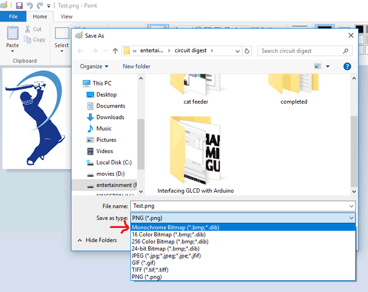Select the Interfacing GLCD with Arduino folder
The height and width of the screenshot is (292, 368).
click(195, 155)
